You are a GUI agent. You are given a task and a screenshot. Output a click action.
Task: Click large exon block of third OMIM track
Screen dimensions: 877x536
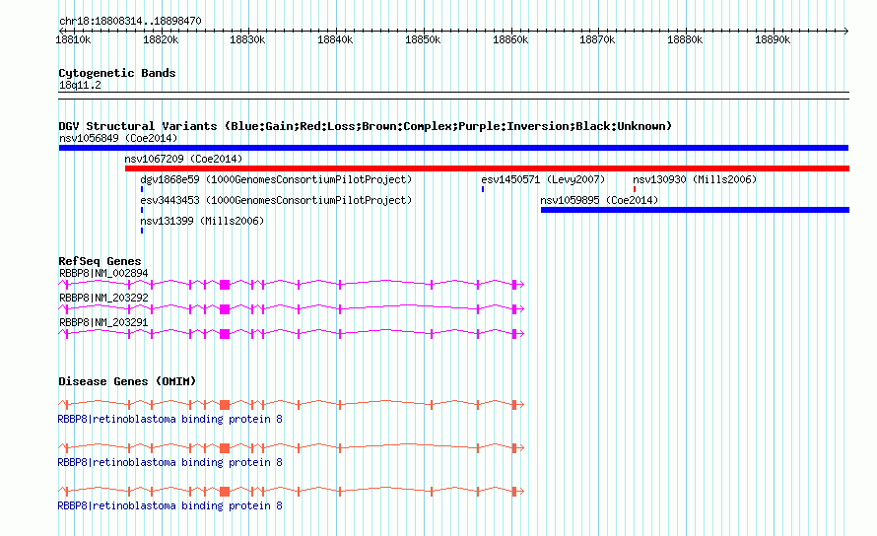coord(225,492)
